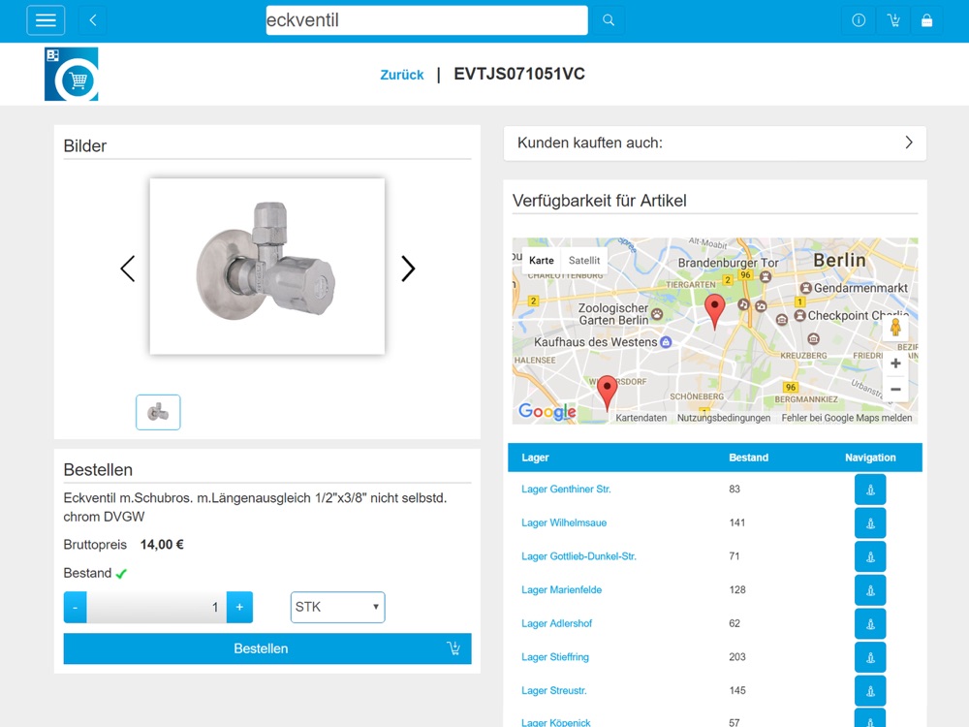Switch map to Karte view
This screenshot has height=727, width=969.
tap(542, 261)
